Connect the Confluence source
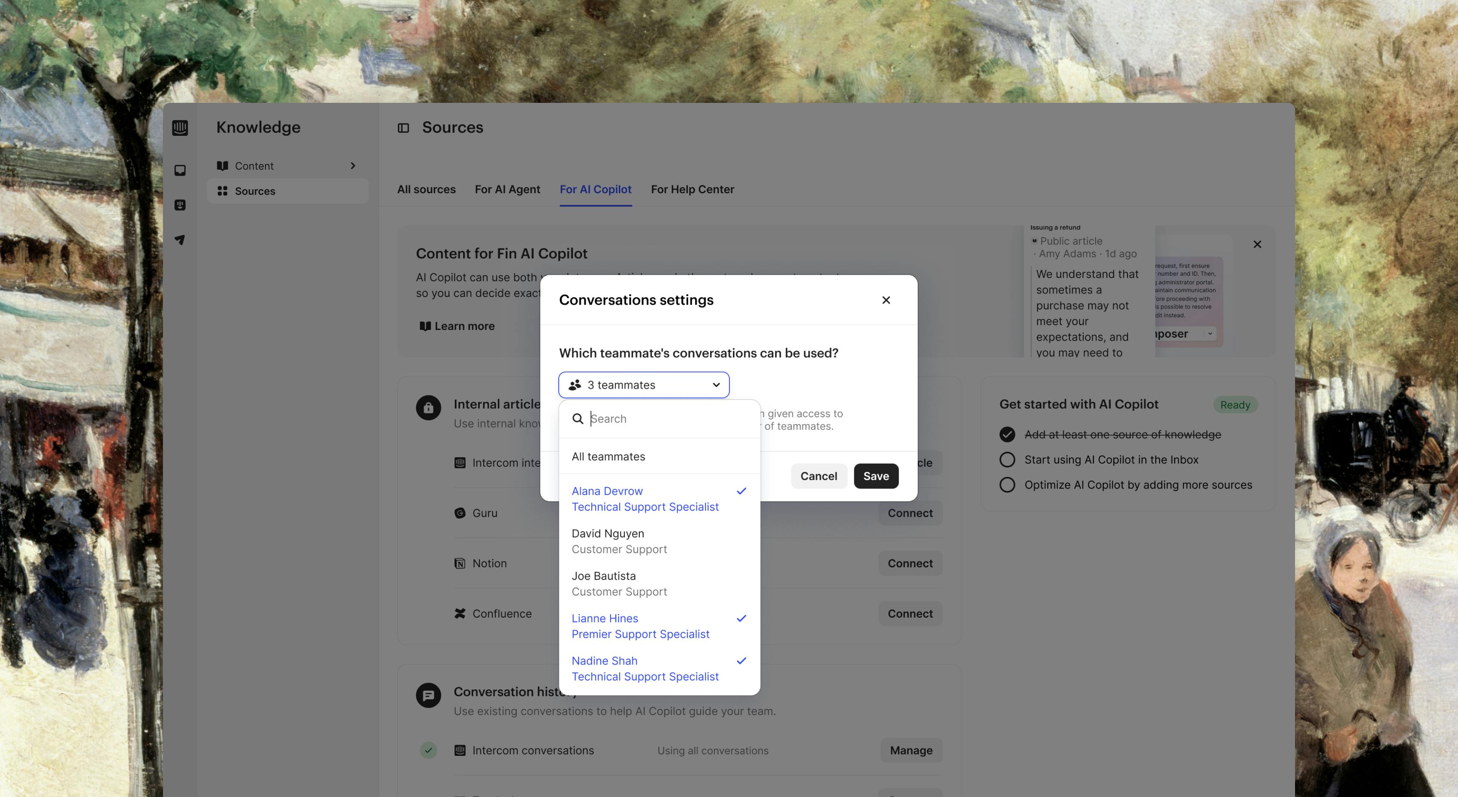This screenshot has width=1458, height=797. pyautogui.click(x=910, y=614)
